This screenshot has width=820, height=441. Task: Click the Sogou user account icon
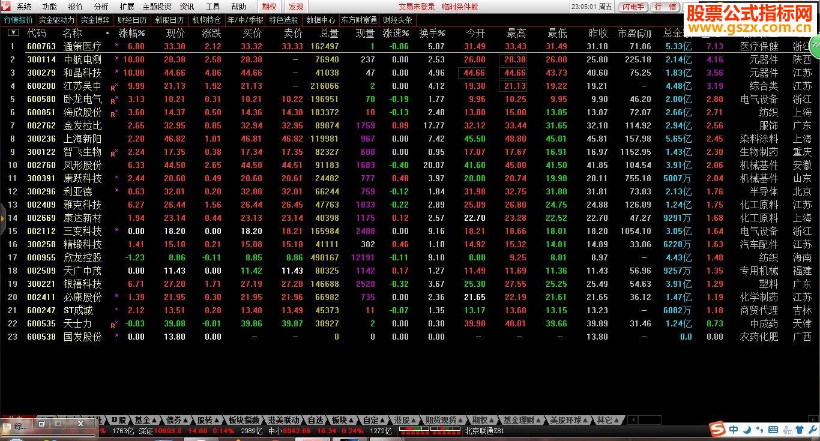(786, 430)
